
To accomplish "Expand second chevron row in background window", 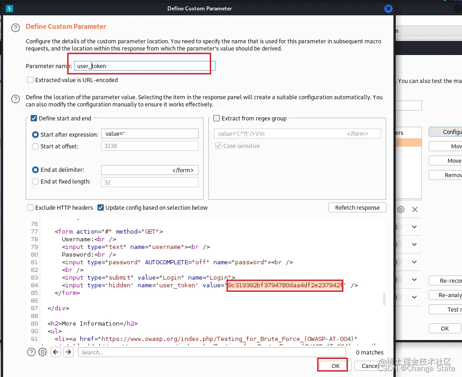I will point(414,244).
